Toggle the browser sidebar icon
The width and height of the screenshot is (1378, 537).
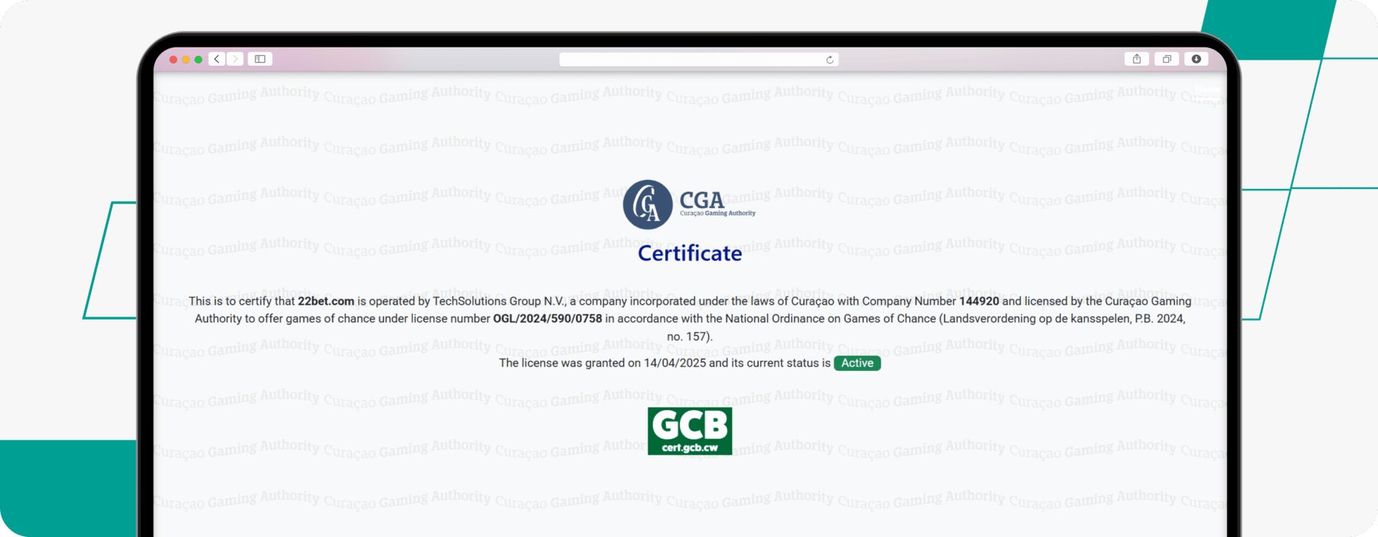260,59
